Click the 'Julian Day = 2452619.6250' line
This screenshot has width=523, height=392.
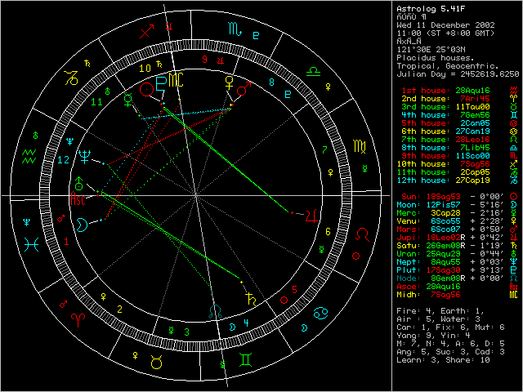tap(458, 74)
